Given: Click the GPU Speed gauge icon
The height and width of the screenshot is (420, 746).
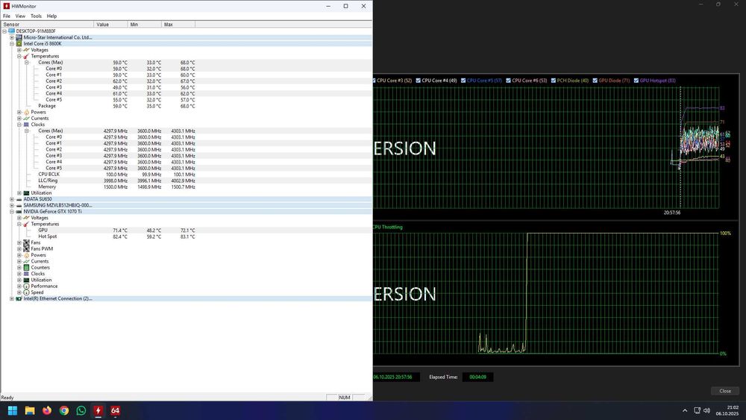Looking at the screenshot, I should (x=27, y=292).
